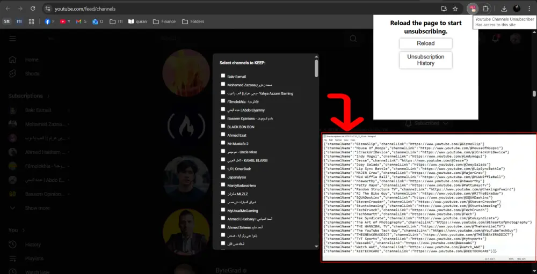Screen dimensions: 537x274
Task: Open the Extensions puzzle-piece icon
Action: click(x=485, y=9)
